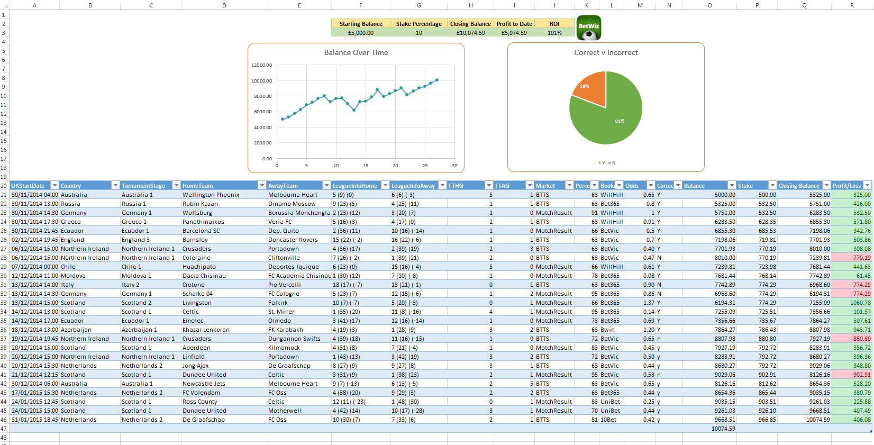Viewport: 874px width, 445px height.
Task: Select the Huachipato home team cell
Action: point(224,267)
